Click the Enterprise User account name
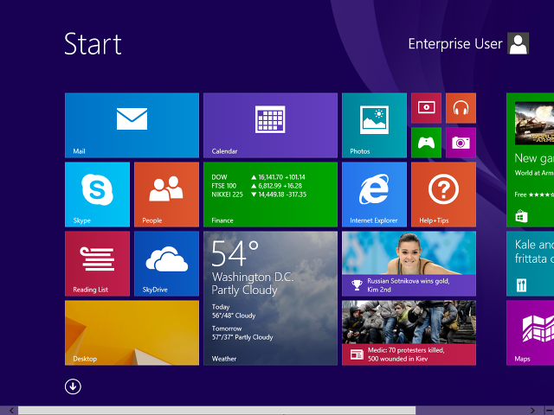The width and height of the screenshot is (554, 415). click(x=455, y=44)
